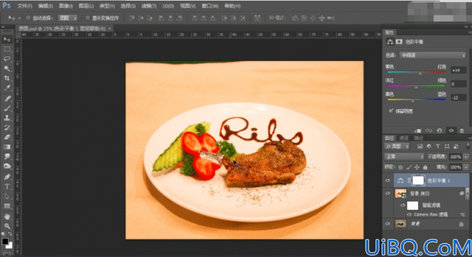Image resolution: width=472 pixels, height=257 pixels.
Task: Filter layers by type layer icon
Action: 438,147
